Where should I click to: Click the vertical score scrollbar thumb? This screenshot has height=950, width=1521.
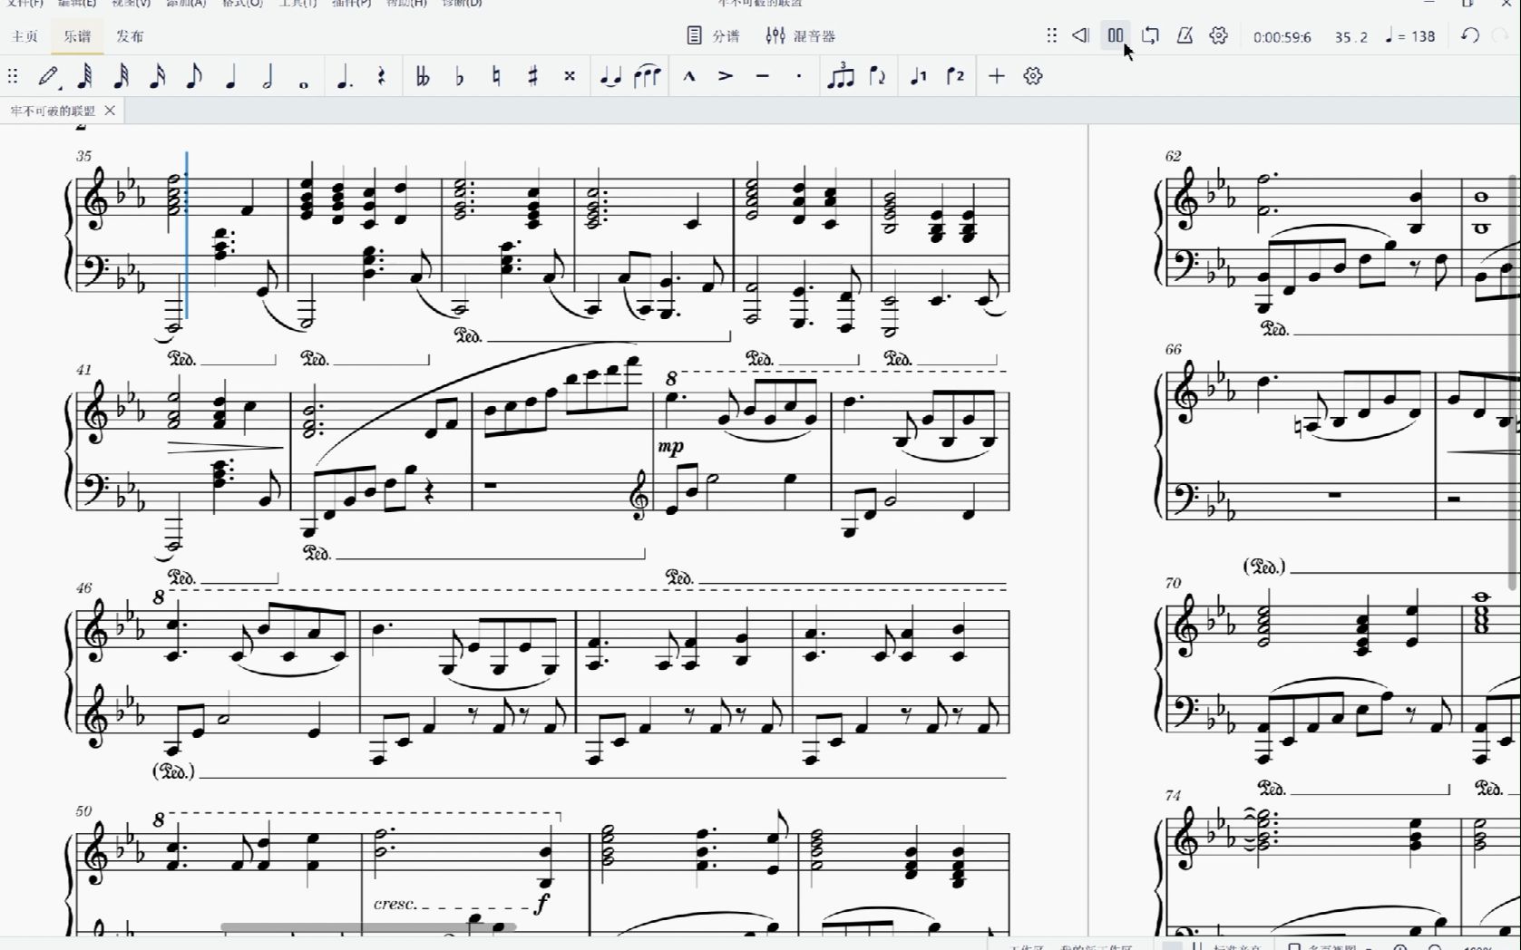pyautogui.click(x=1513, y=382)
